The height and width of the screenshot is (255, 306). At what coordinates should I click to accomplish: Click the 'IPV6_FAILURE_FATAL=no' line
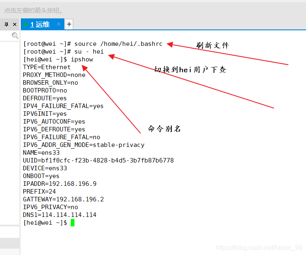tap(61, 137)
